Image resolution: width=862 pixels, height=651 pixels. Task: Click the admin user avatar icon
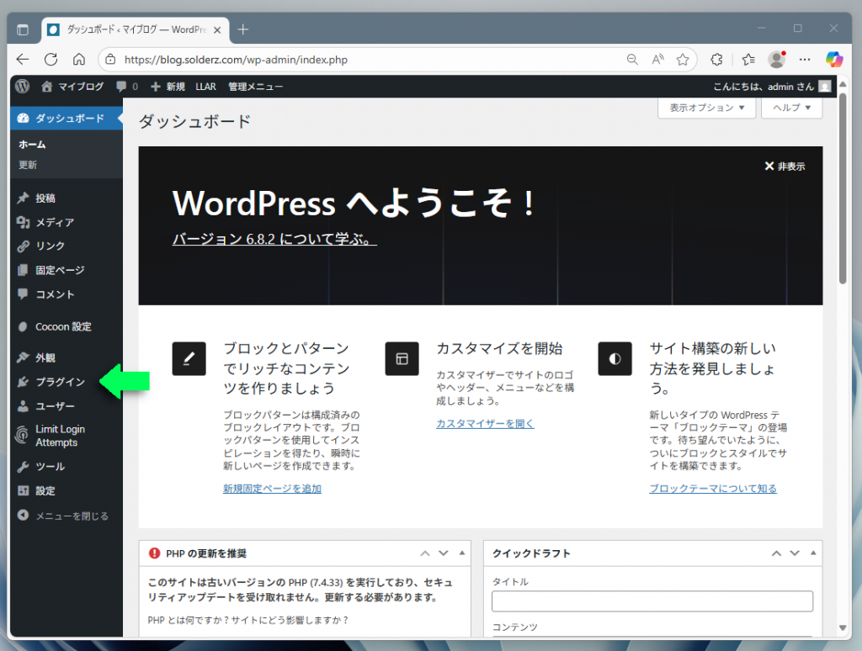(x=825, y=86)
